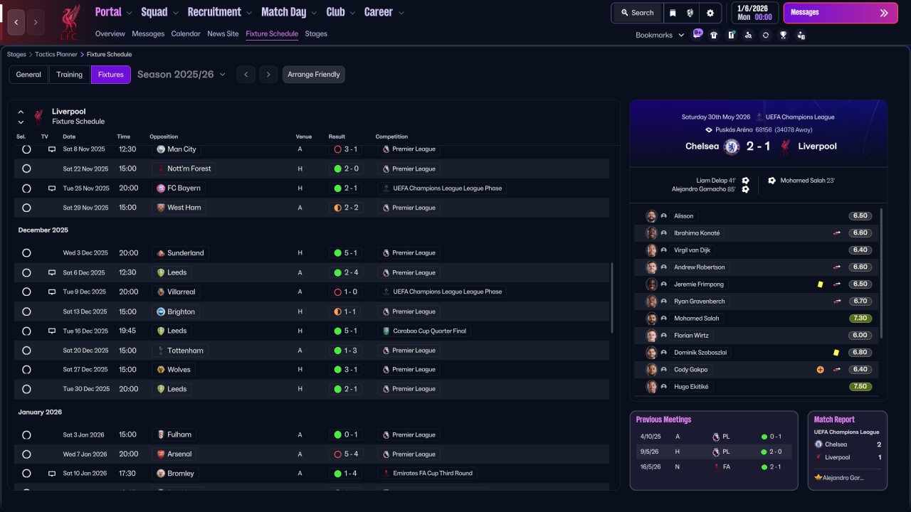Select the Fulham fixture radio button
The width and height of the screenshot is (911, 512).
[26, 434]
